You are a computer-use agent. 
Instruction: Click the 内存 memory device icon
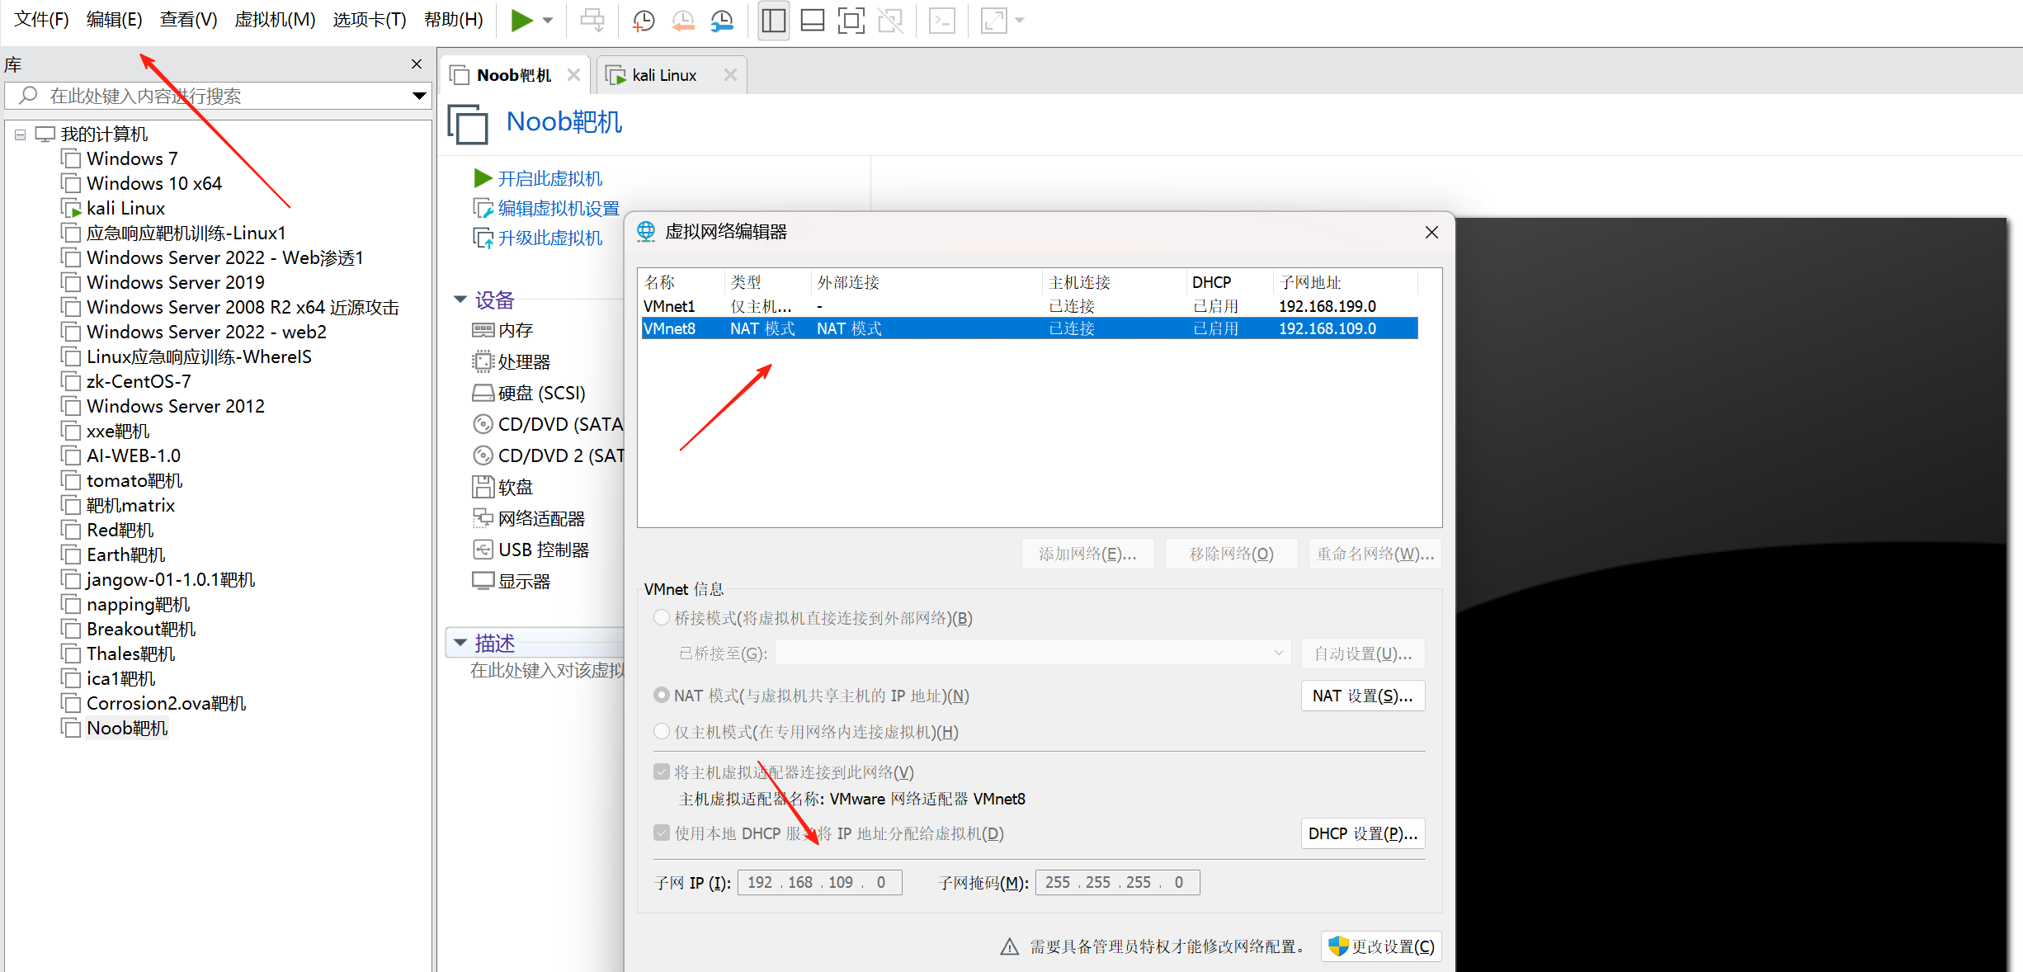[483, 330]
